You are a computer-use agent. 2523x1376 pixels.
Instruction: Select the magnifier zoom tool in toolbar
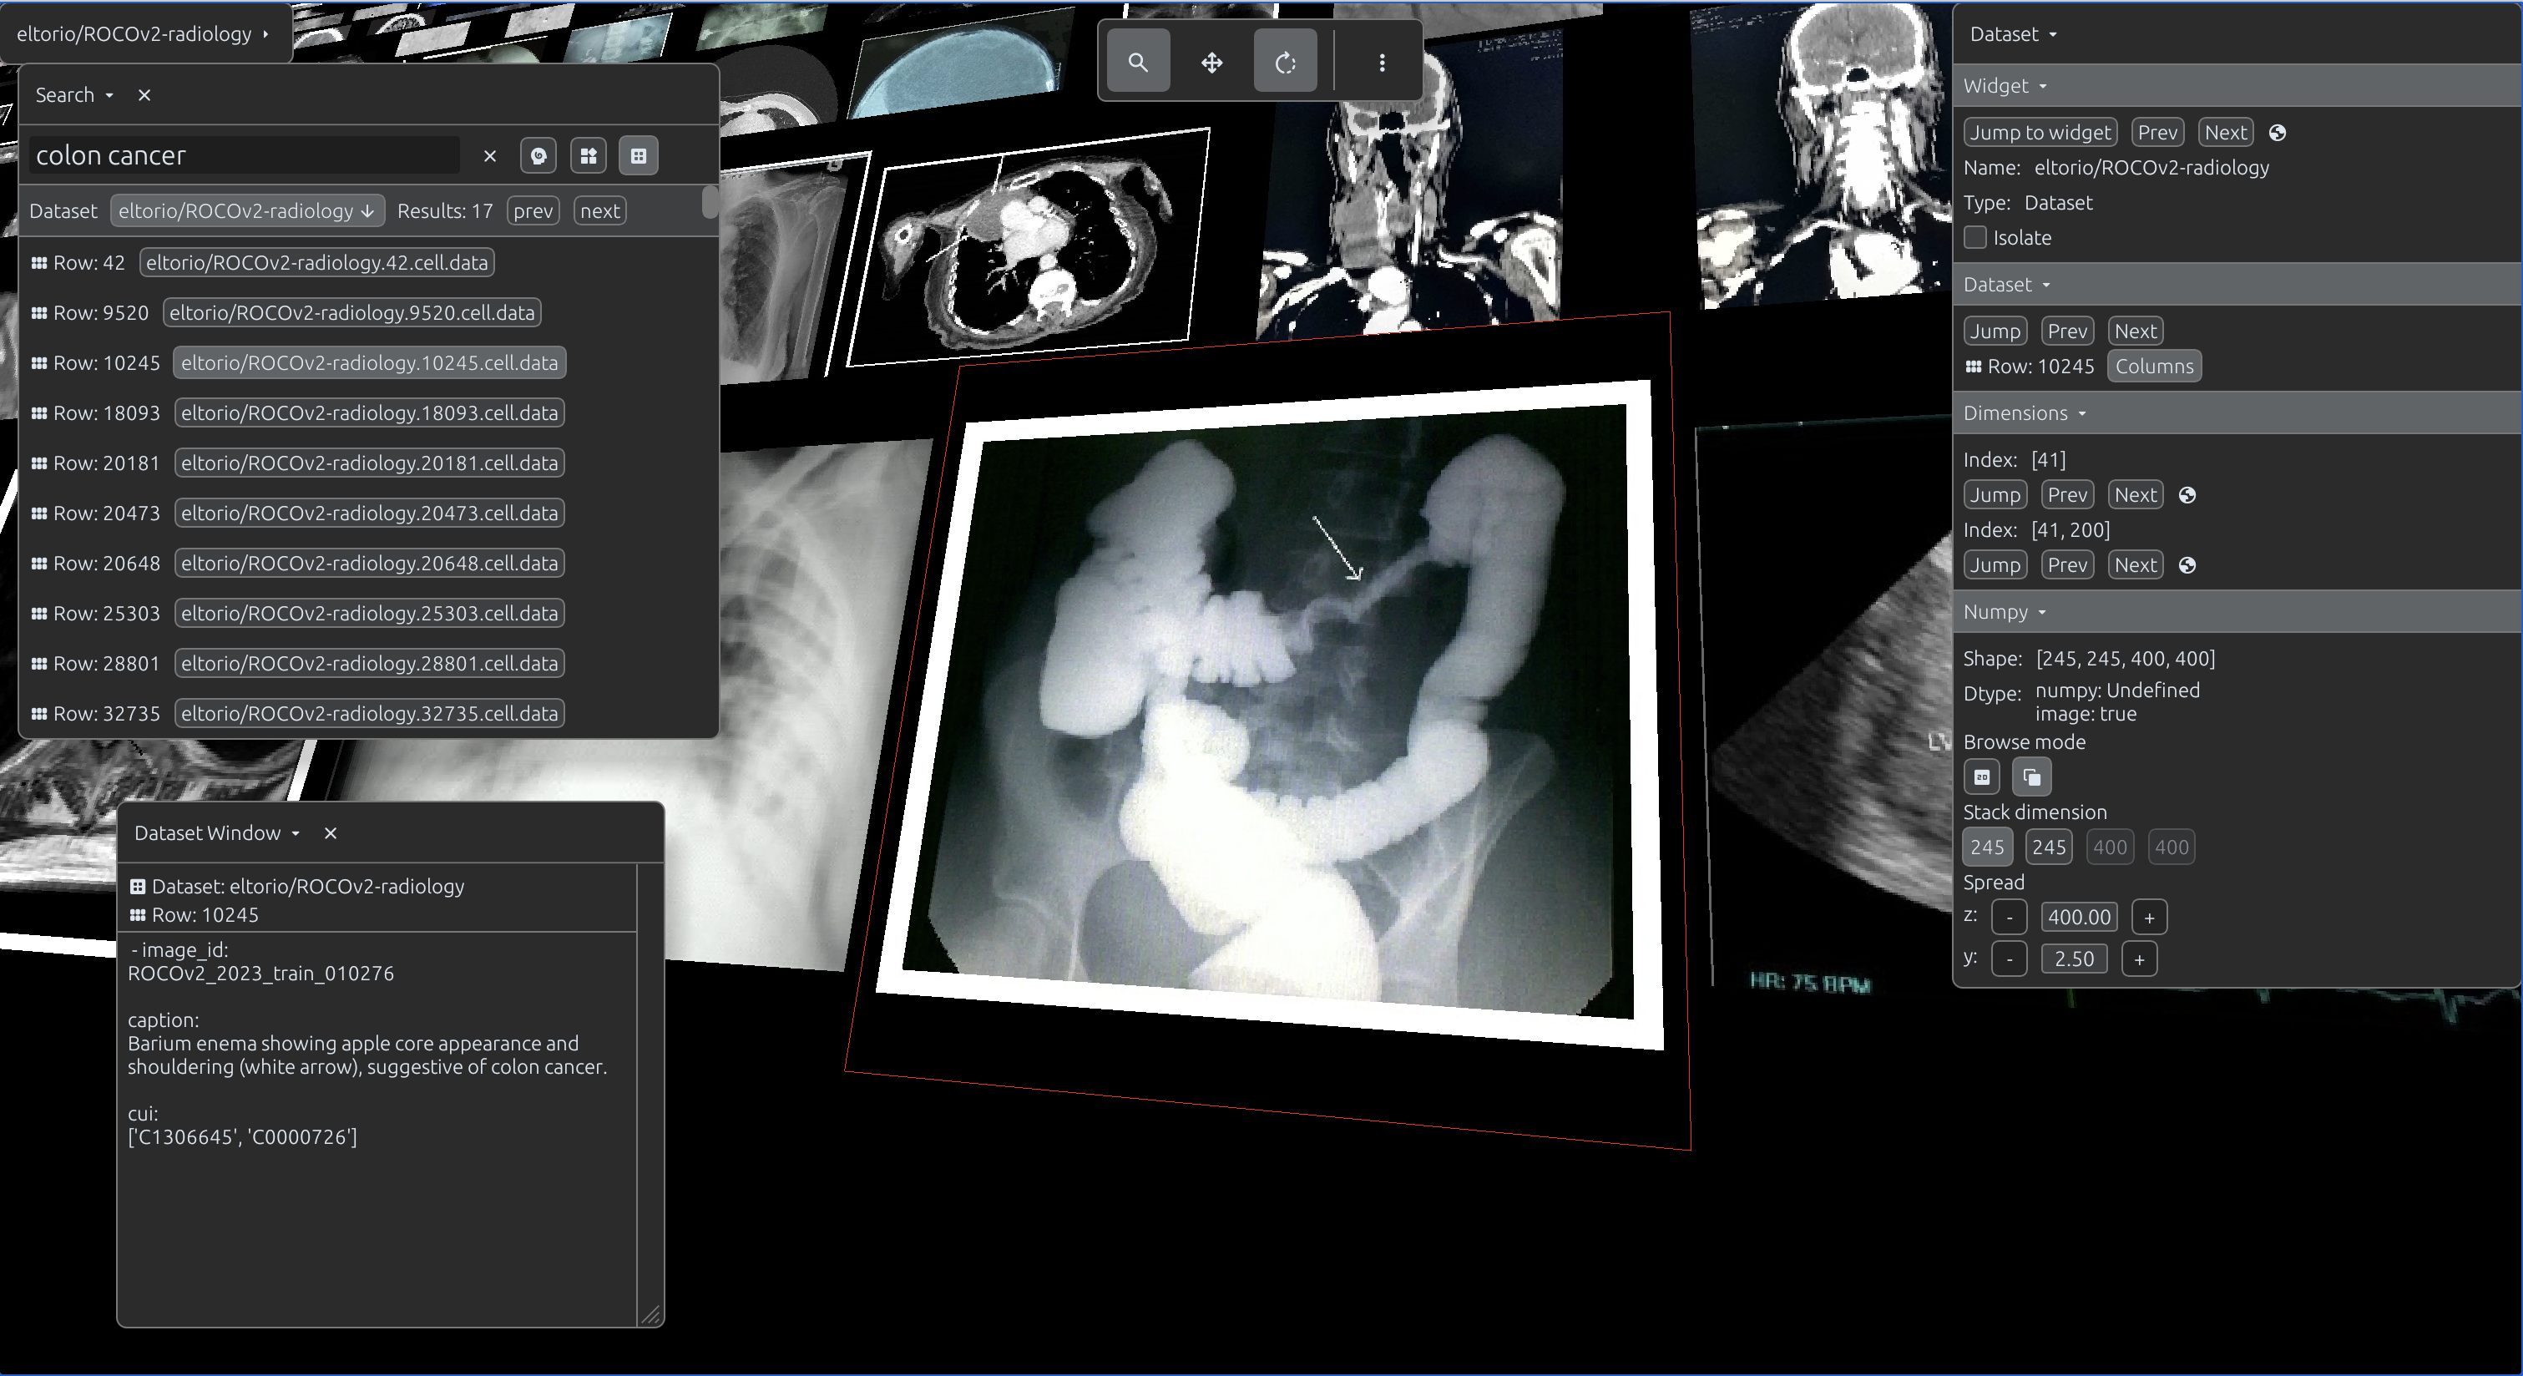pyautogui.click(x=1138, y=63)
